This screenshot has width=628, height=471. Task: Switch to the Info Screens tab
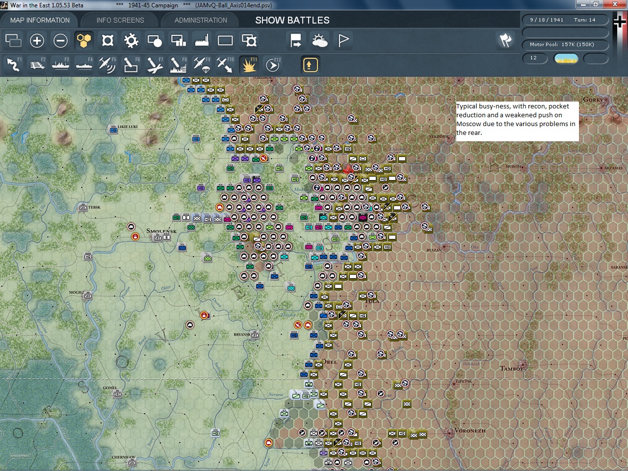pos(120,20)
